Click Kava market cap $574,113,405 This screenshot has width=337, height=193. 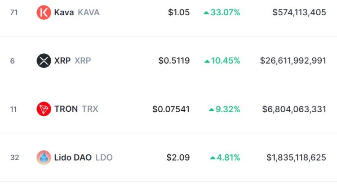299,13
